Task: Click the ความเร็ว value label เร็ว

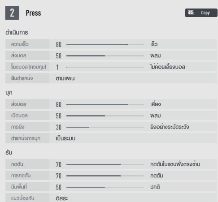Action: coord(154,44)
